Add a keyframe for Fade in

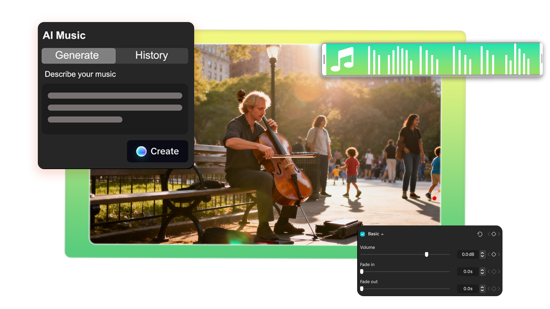tap(494, 272)
